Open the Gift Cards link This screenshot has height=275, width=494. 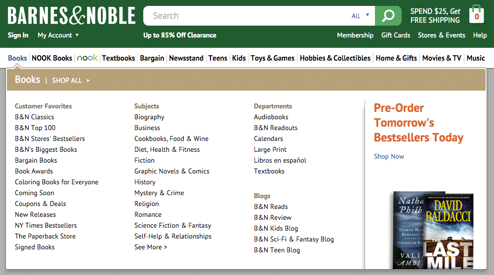pos(396,35)
